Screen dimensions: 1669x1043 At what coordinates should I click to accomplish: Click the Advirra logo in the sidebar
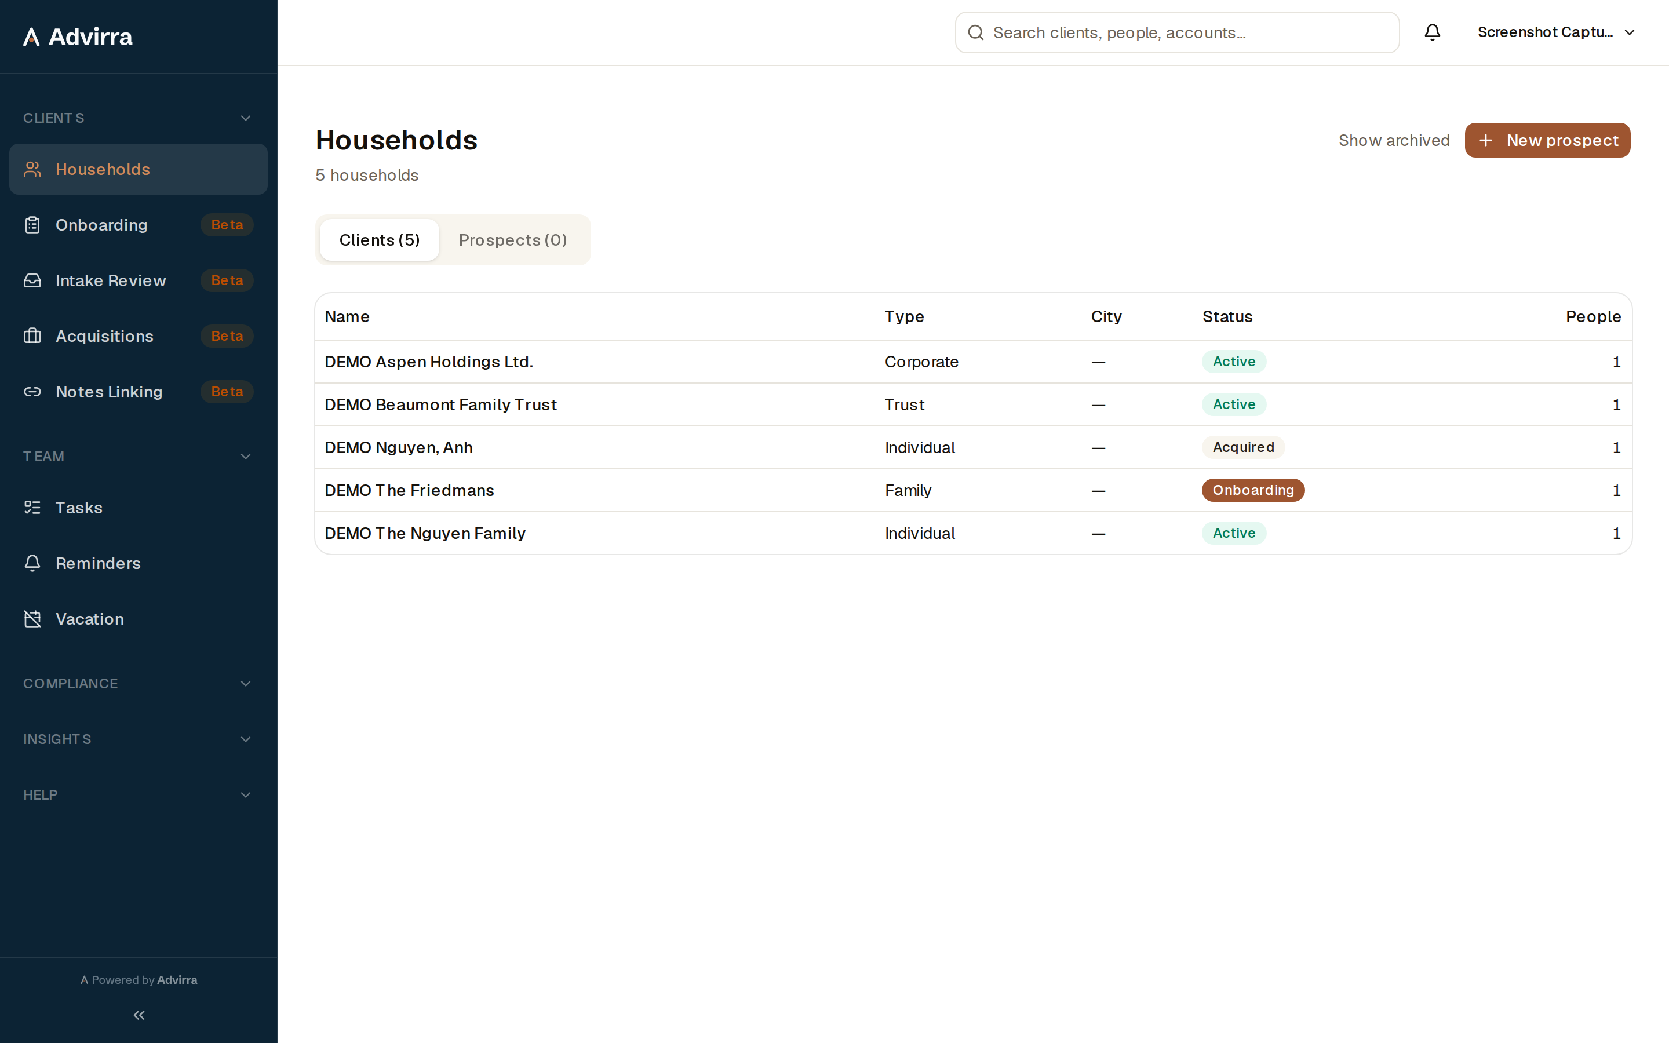(77, 37)
